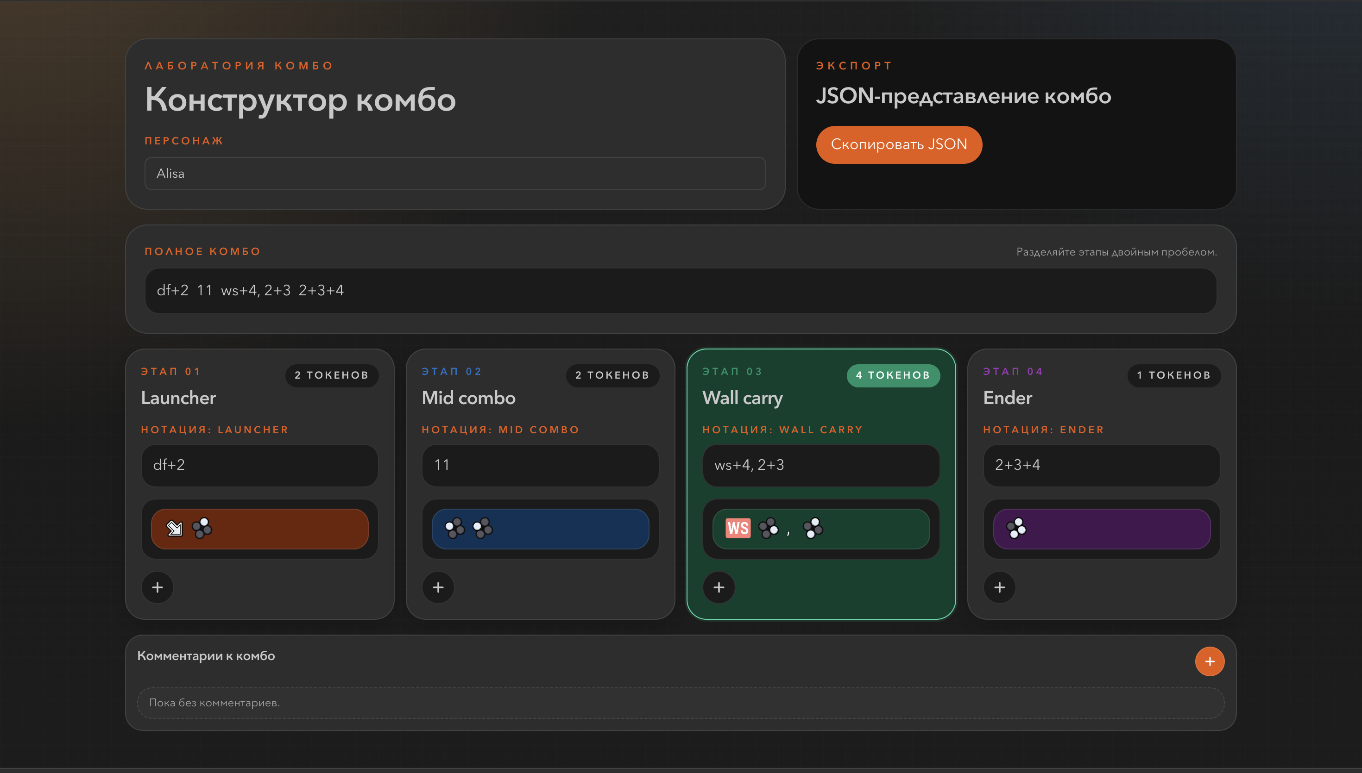Screen dimensions: 1362x773
Task: Click the WS token in Wall carry
Action: [x=738, y=528]
